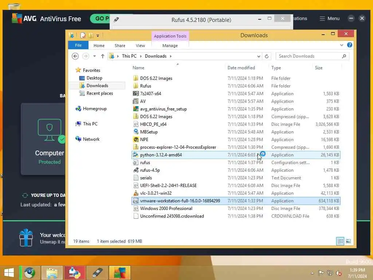Select Recent places in navigation pane
Image resolution: width=373 pixels, height=280 pixels.
click(100, 93)
